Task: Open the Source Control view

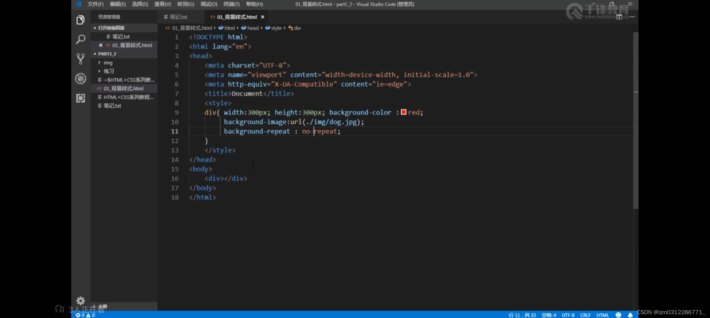Action: (x=80, y=59)
